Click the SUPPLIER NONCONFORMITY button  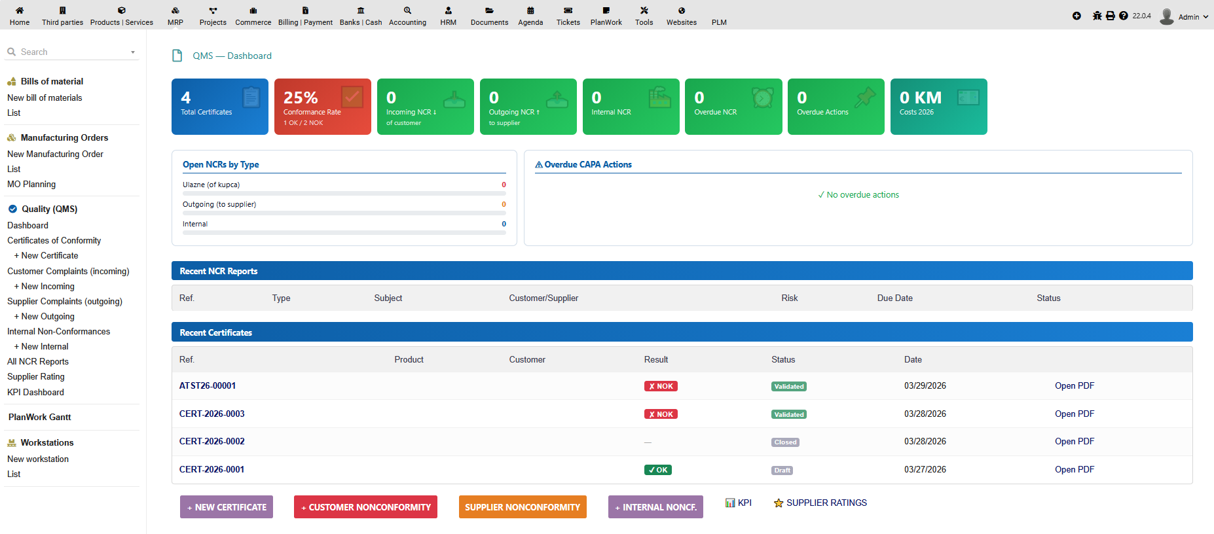click(523, 507)
